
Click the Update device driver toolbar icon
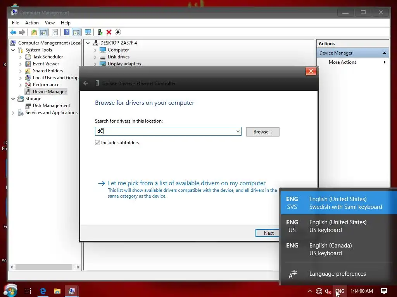pos(100,32)
